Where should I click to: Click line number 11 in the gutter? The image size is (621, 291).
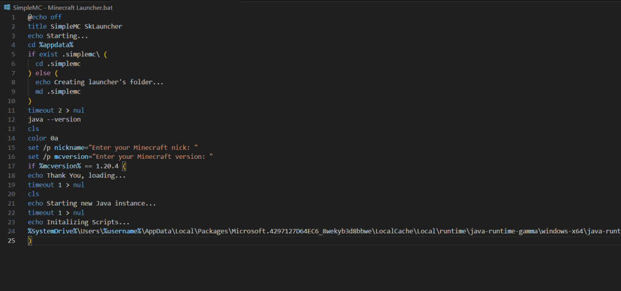(x=12, y=110)
